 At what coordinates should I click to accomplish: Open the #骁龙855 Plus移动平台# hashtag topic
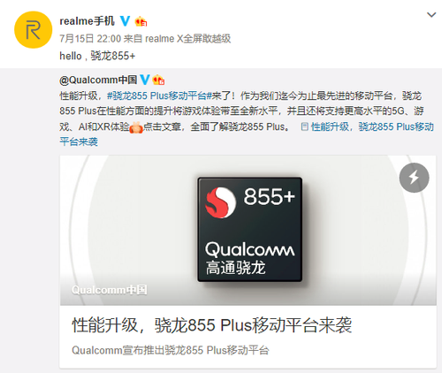tap(159, 95)
